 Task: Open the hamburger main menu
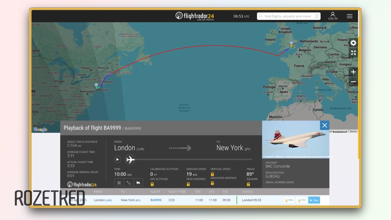pos(350,16)
